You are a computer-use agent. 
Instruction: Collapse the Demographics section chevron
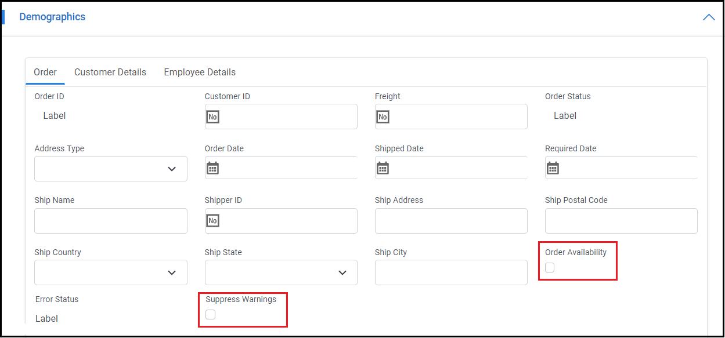708,17
